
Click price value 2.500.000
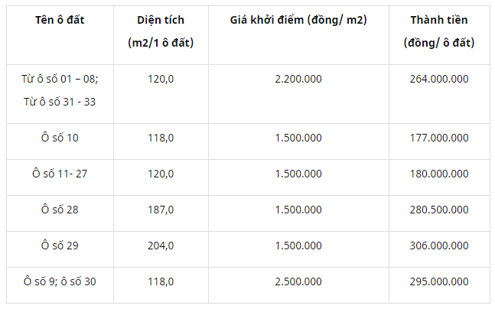[298, 282]
